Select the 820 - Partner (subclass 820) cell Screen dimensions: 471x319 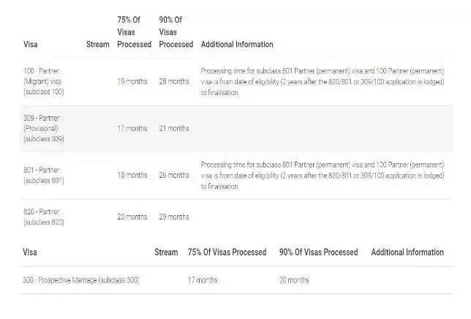pos(44,217)
